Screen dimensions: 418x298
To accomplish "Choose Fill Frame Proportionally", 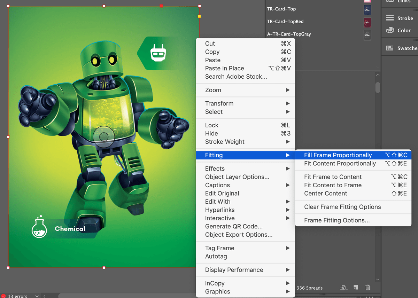I will [x=338, y=155].
